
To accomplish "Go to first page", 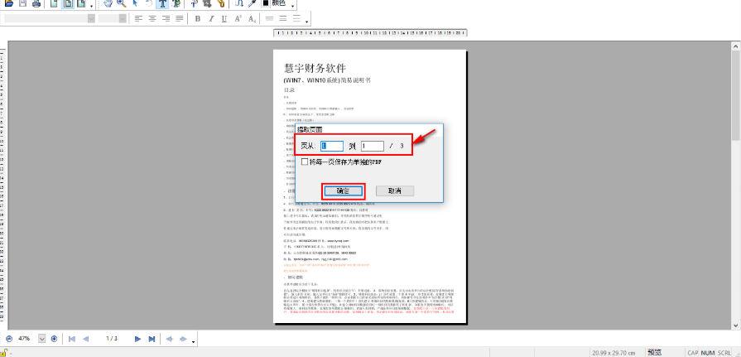I will (x=72, y=339).
